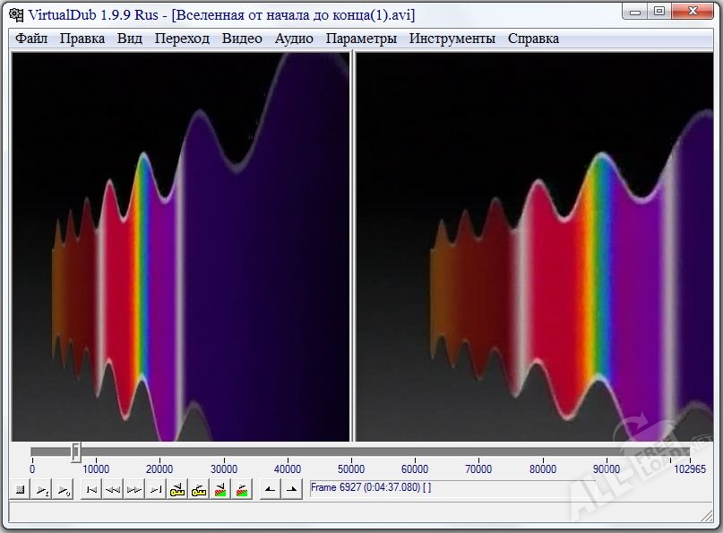
Task: Click the output video preview pane on the right
Action: [x=535, y=246]
